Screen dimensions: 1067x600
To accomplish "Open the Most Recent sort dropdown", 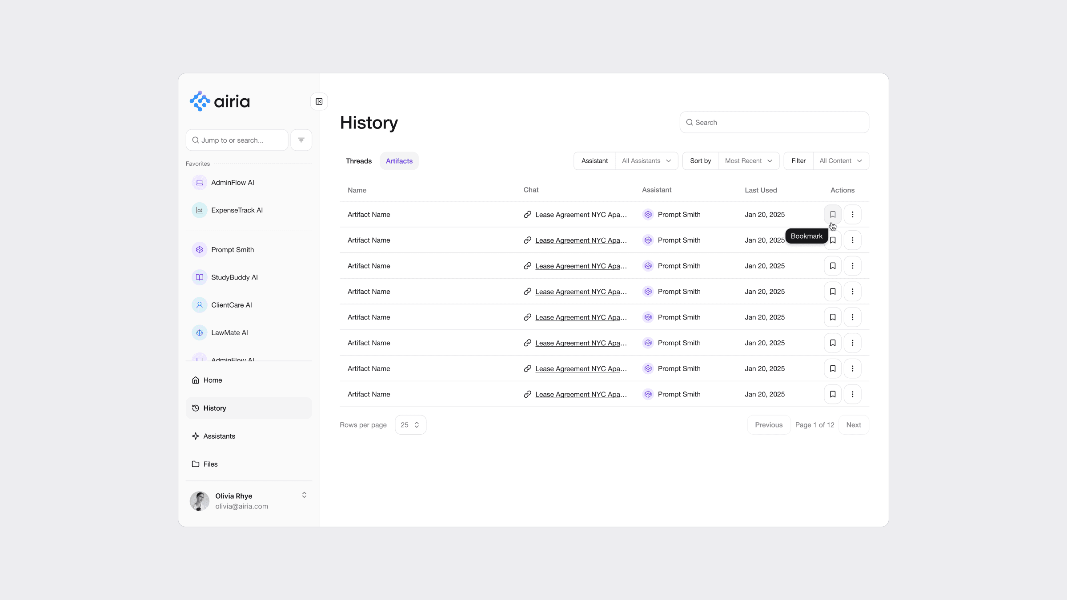I will point(748,161).
